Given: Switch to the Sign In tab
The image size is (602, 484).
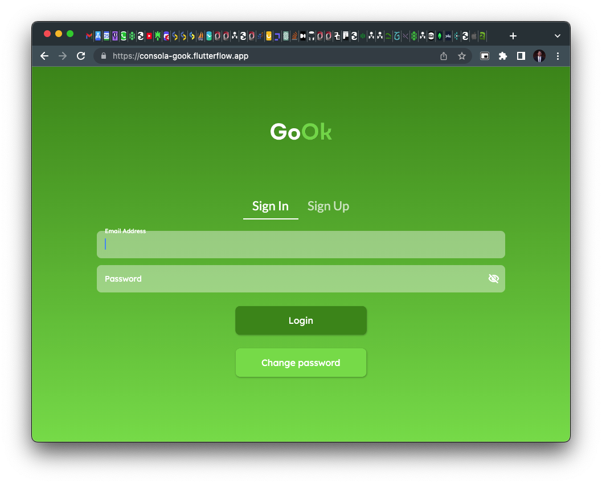Looking at the screenshot, I should tap(271, 206).
